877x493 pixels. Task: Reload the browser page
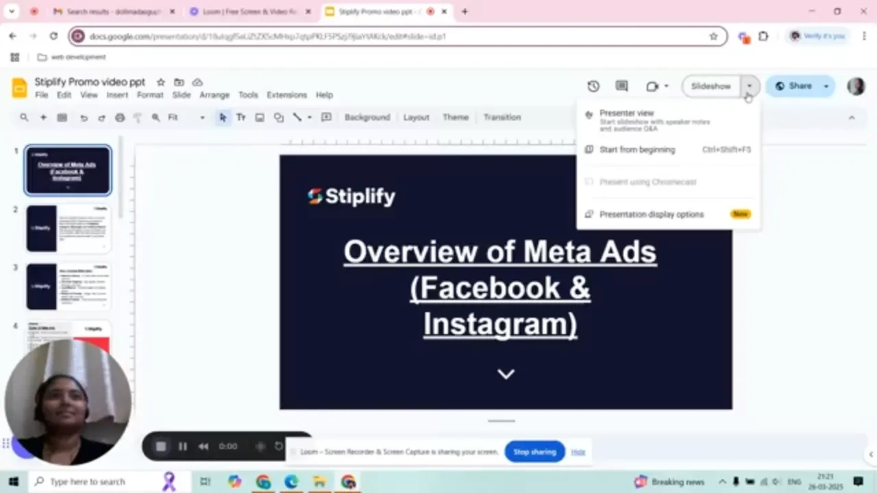point(53,36)
